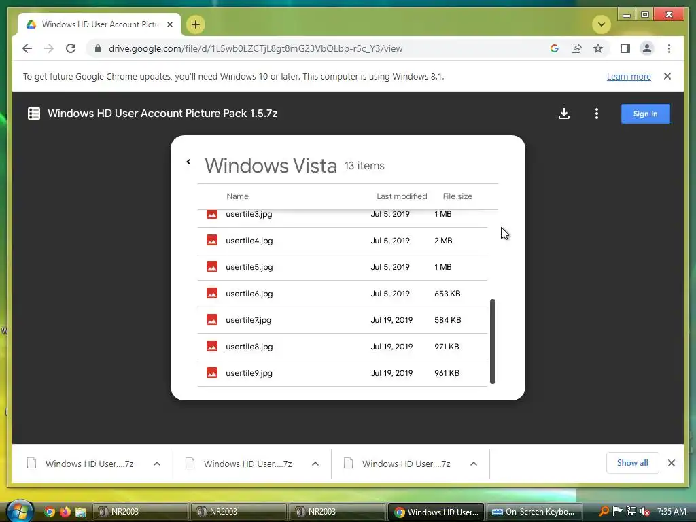696x522 pixels.
Task: Launch Firefox from quick launch taskbar
Action: coord(65,512)
